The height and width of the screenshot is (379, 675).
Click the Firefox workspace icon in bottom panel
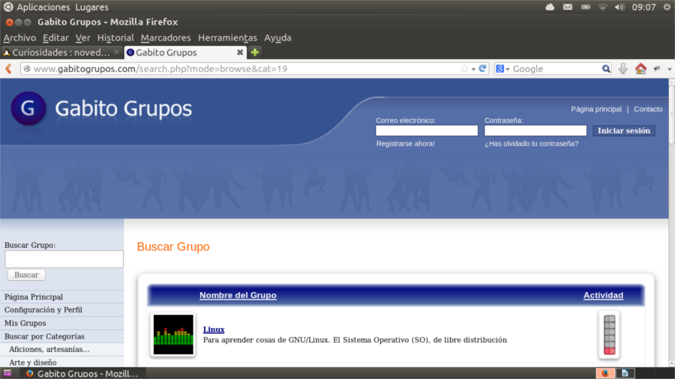click(x=604, y=373)
